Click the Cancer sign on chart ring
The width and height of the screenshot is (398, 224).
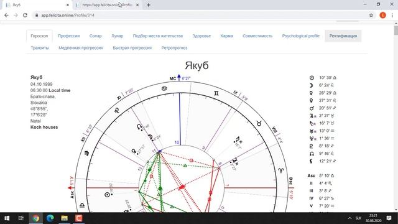click(164, 88)
